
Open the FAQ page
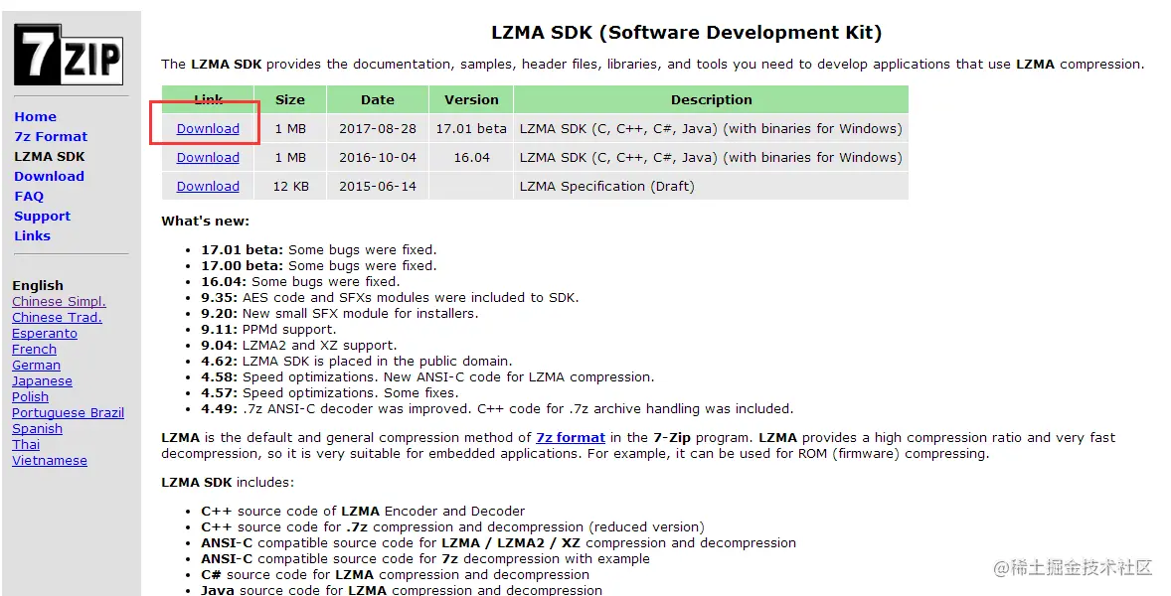pos(29,196)
